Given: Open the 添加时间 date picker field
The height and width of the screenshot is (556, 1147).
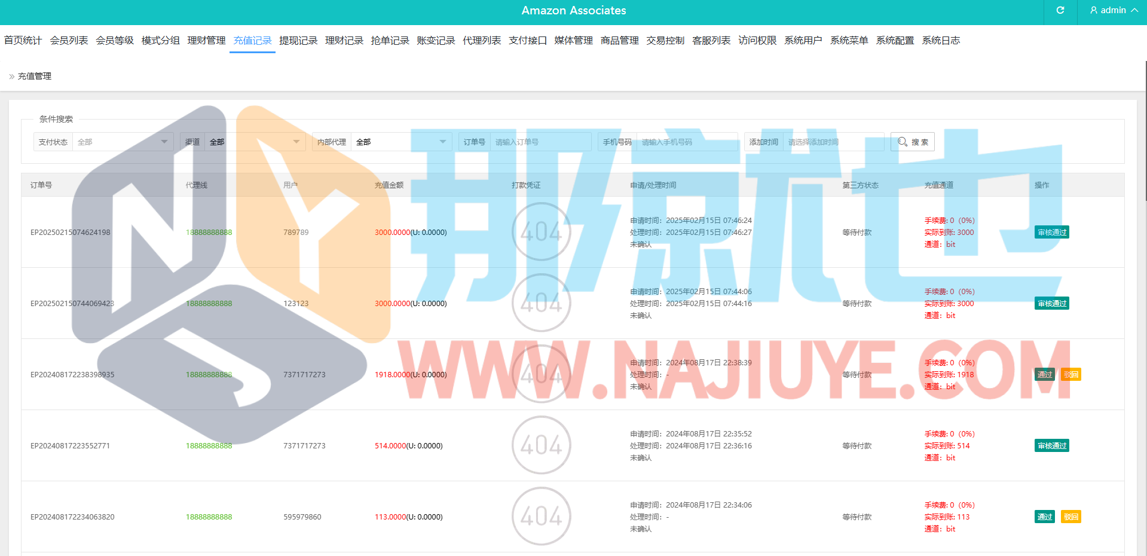Looking at the screenshot, I should 833,142.
